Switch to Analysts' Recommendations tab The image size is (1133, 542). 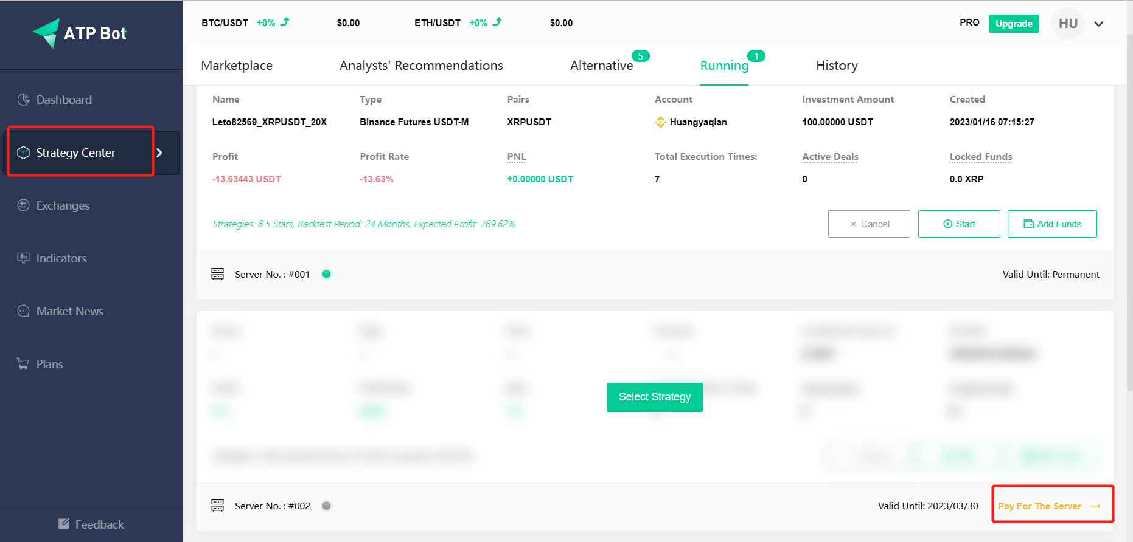click(421, 66)
